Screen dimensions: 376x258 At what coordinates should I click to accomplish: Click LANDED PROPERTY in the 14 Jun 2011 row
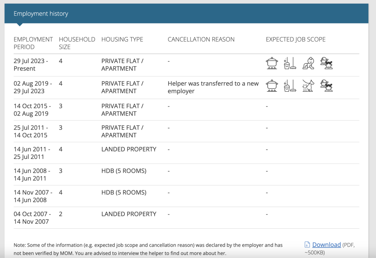129,149
